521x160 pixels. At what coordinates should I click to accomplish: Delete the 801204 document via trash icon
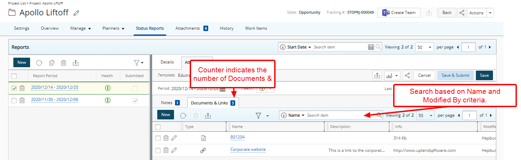[x=166, y=138]
